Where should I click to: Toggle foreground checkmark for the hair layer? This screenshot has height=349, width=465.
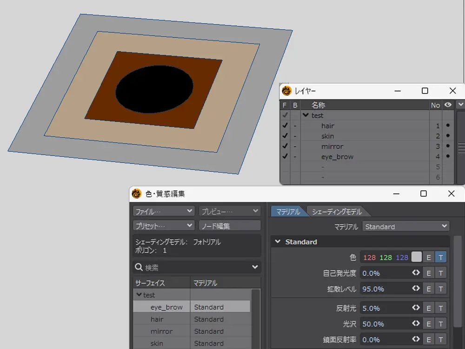click(285, 126)
